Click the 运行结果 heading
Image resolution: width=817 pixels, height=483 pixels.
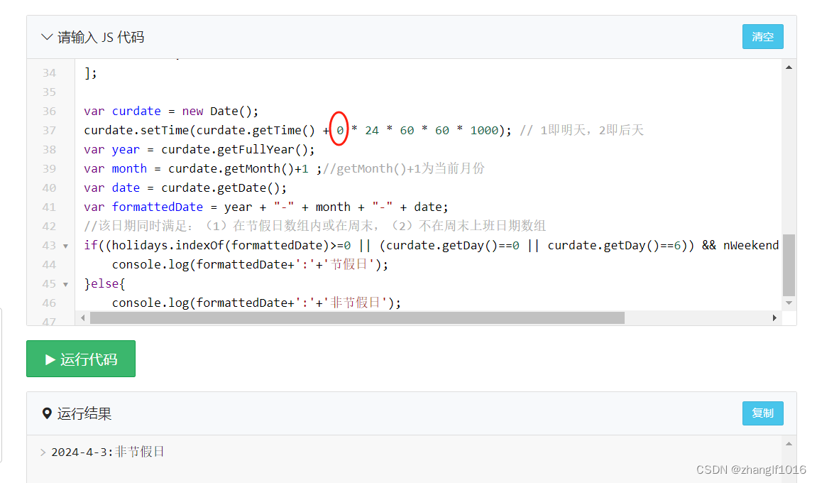pos(84,413)
